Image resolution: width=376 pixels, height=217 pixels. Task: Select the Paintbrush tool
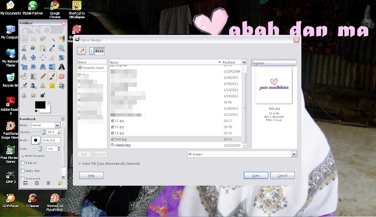pyautogui.click(x=52, y=76)
